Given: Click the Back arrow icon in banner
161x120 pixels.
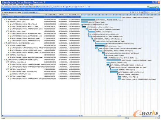Looking at the screenshot, I should coord(3,10).
